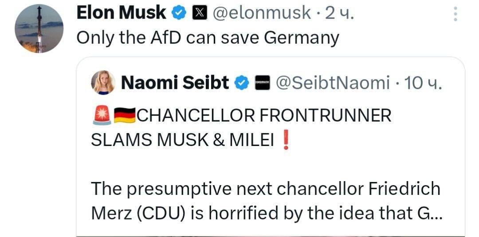The width and height of the screenshot is (479, 237).
Task: Click the black affiliation badge beside Naomi Seibt
Action: tap(262, 83)
